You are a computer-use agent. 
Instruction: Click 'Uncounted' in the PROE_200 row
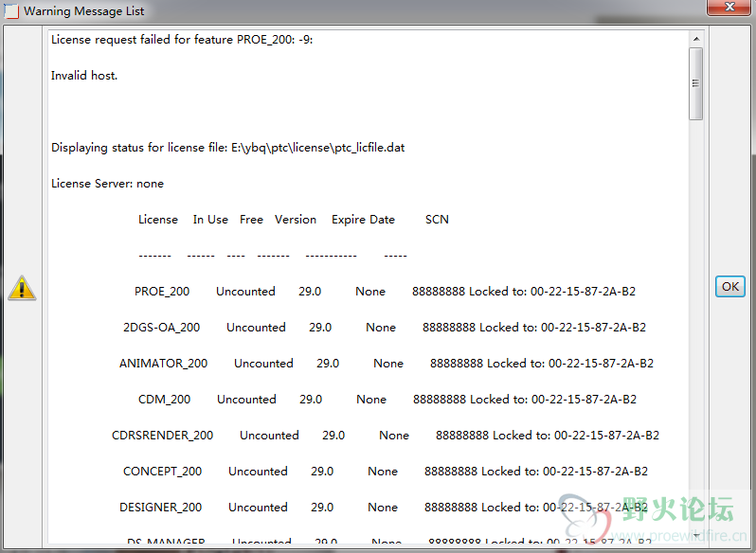click(x=245, y=292)
